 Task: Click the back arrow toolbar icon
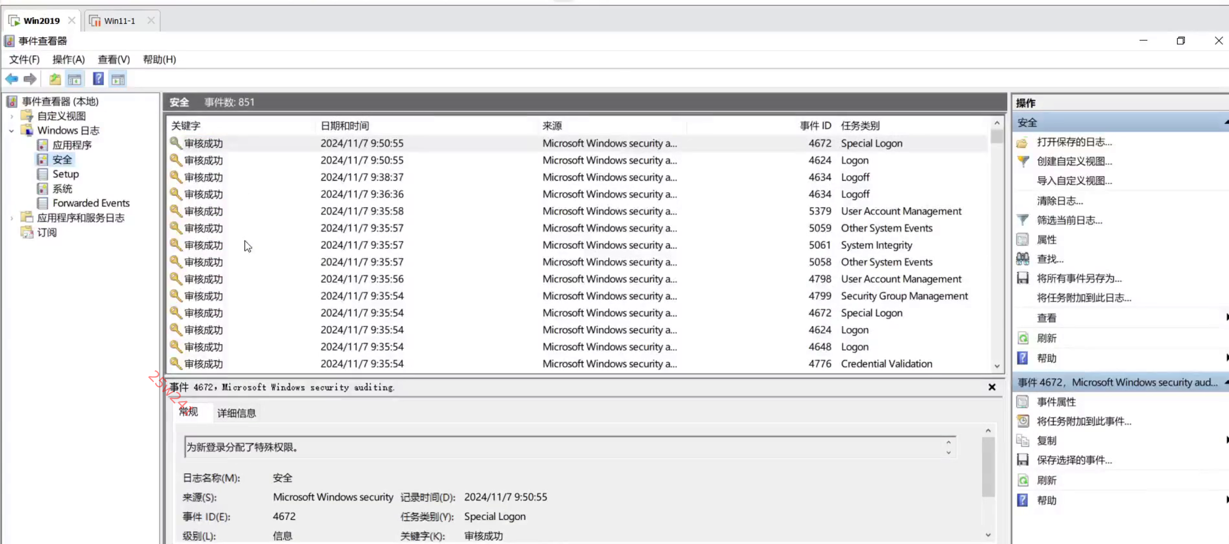coord(12,79)
